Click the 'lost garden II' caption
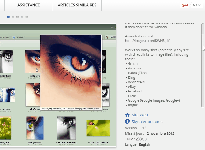Image resolution: width=205 pixels, height=150 pixels. coord(35,143)
